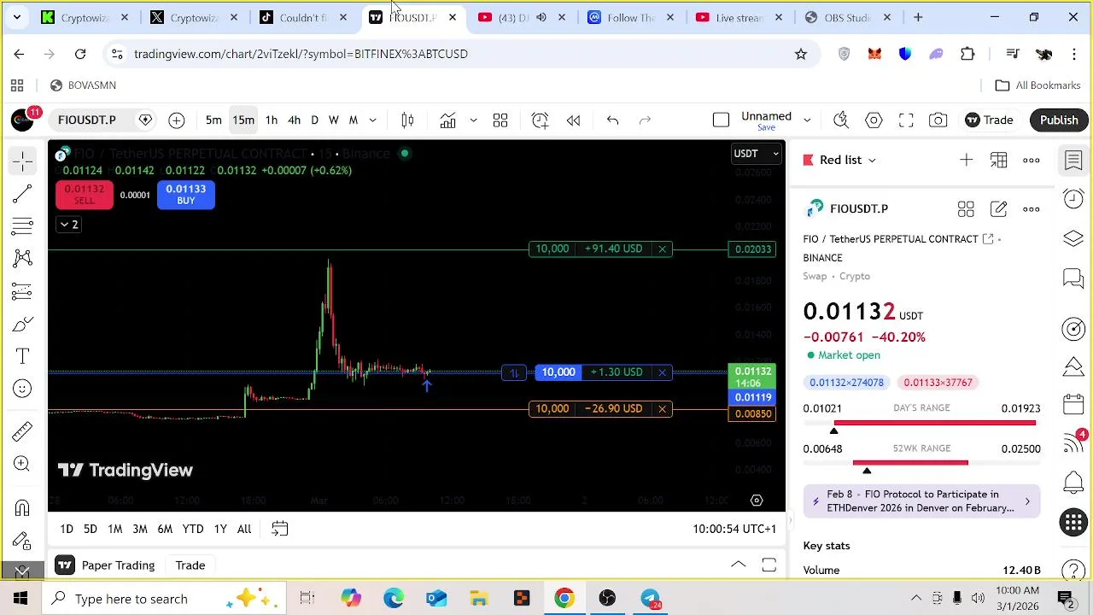Select the YTD date range
Viewport: 1093px width, 615px height.
[193, 530]
